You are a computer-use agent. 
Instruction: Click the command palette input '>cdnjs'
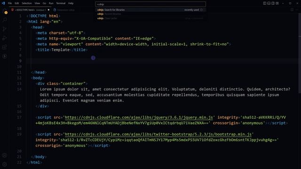coord(150,4)
